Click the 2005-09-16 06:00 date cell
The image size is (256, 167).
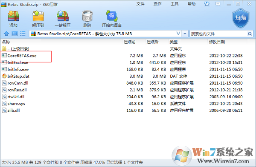pos(226,96)
